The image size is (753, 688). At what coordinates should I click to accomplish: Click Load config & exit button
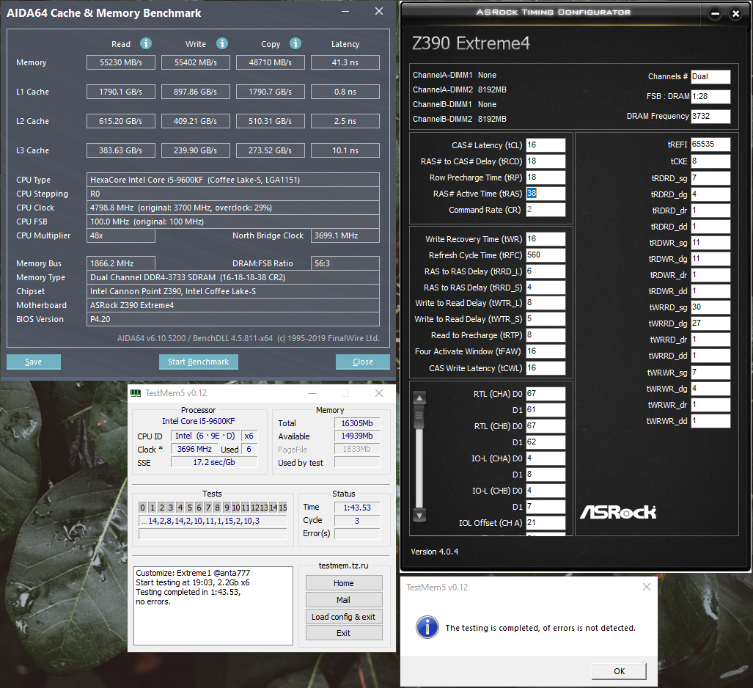click(x=344, y=616)
